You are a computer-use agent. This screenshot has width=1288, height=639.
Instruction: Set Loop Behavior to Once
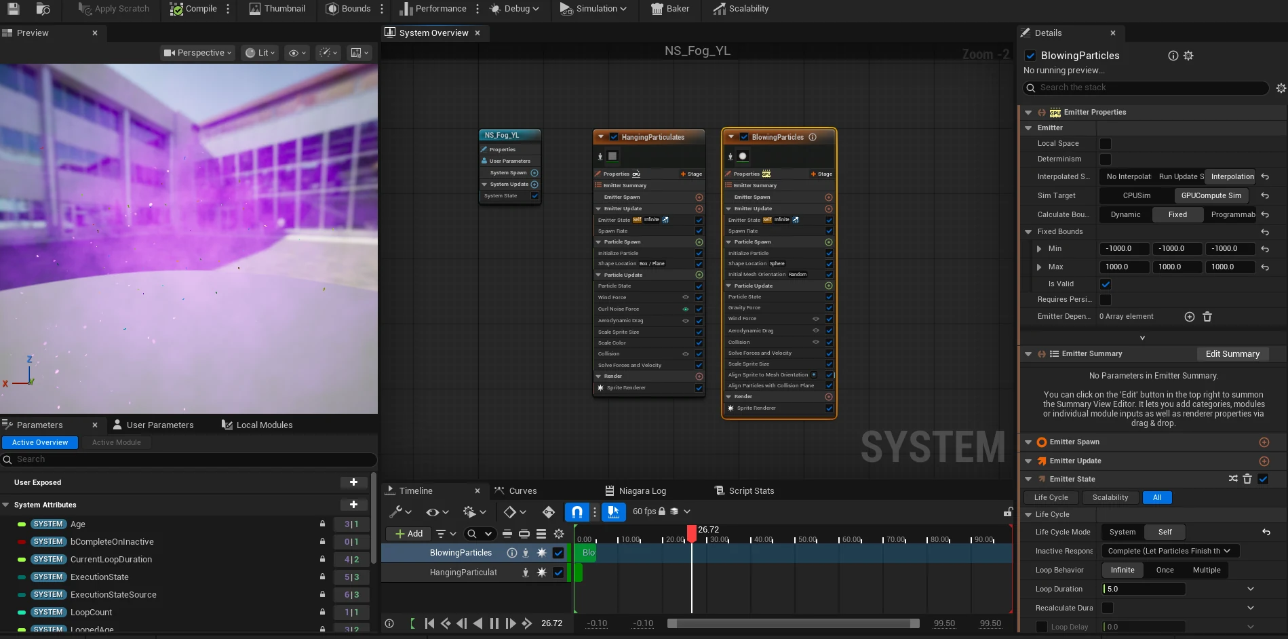click(x=1165, y=570)
